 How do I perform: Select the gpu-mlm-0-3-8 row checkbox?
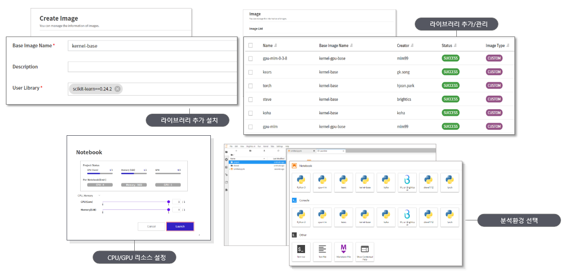pos(250,59)
